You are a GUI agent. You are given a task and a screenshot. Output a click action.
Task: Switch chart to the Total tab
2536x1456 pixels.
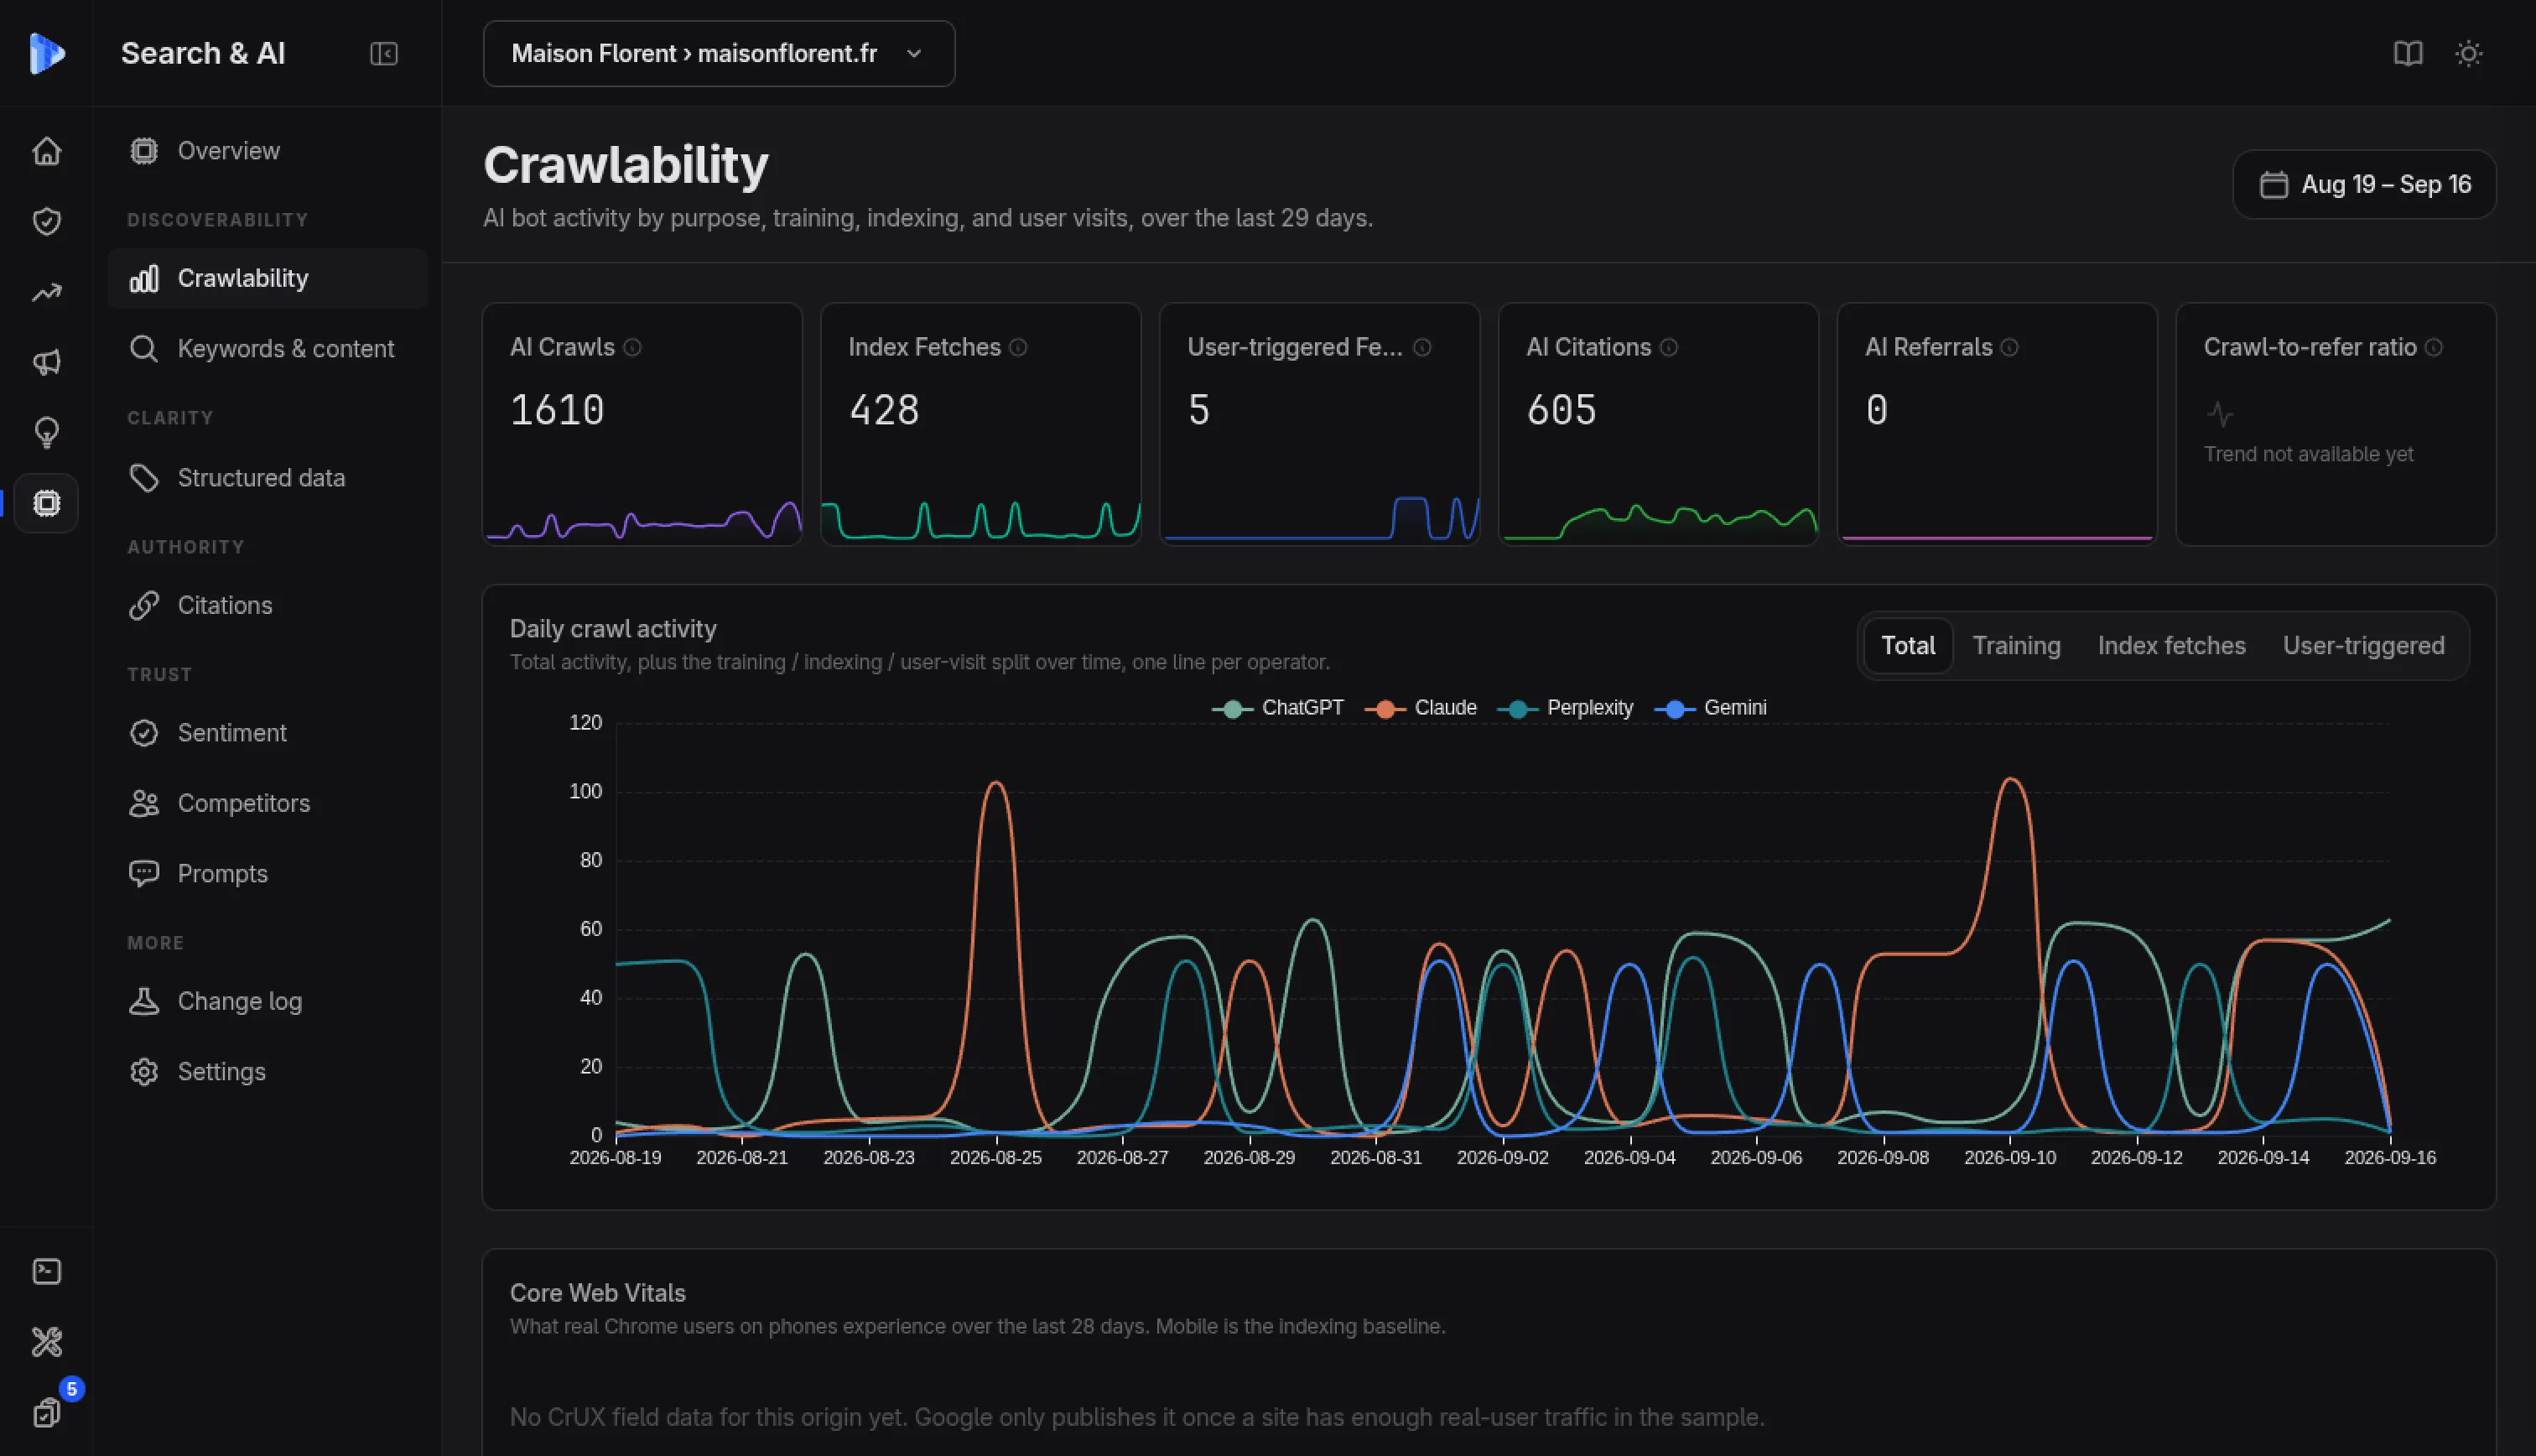(1908, 646)
